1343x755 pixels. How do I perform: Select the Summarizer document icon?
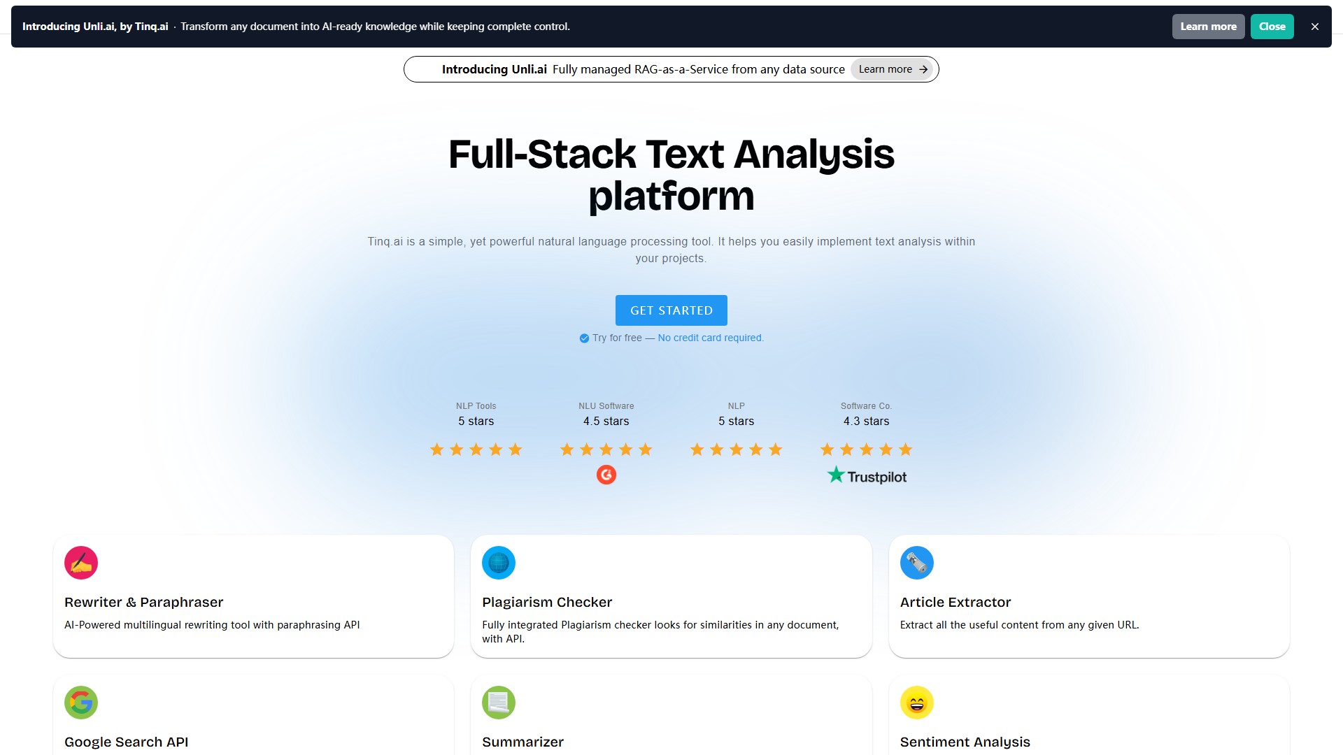point(498,703)
